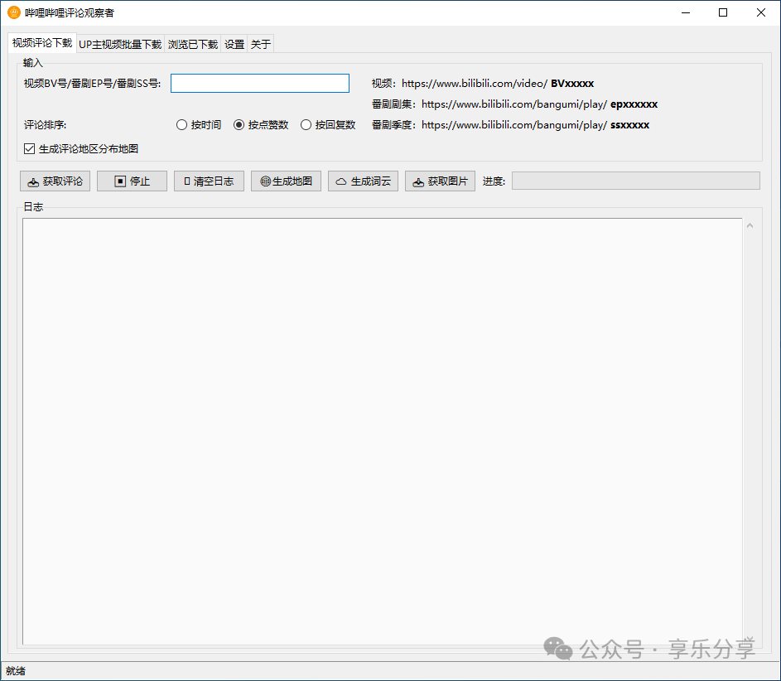Click the 清空日志 clear log button
The height and width of the screenshot is (681, 781).
coord(209,181)
